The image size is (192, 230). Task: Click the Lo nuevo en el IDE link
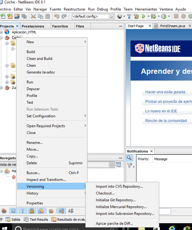(x=161, y=111)
